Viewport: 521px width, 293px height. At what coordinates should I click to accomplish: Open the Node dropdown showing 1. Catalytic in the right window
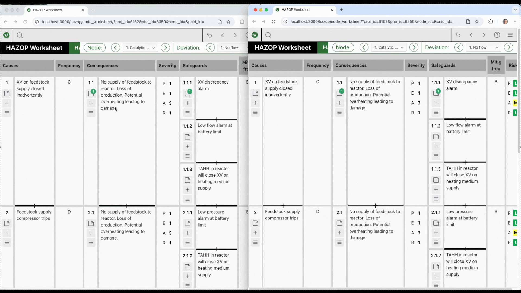389,47
